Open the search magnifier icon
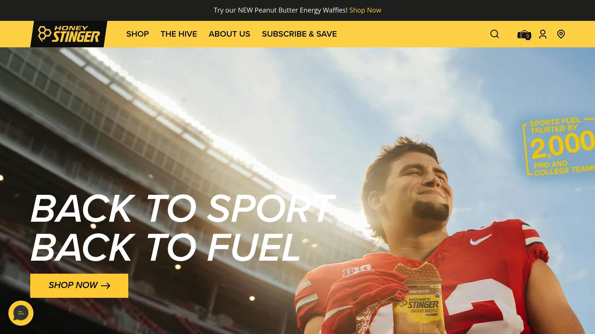Viewport: 595px width, 334px height. (x=494, y=34)
